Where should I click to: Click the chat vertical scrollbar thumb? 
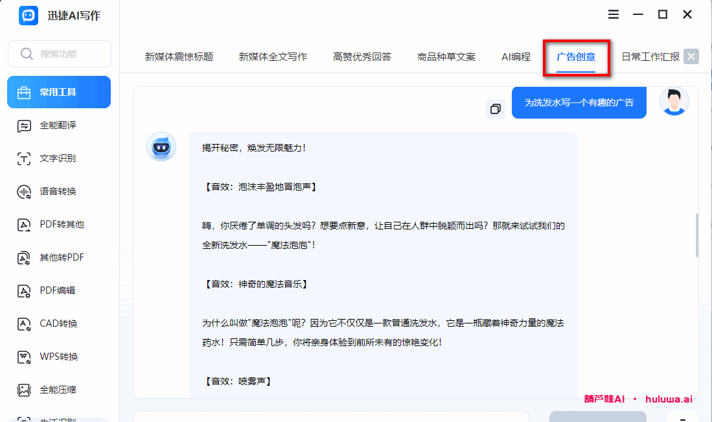pyautogui.click(x=696, y=235)
